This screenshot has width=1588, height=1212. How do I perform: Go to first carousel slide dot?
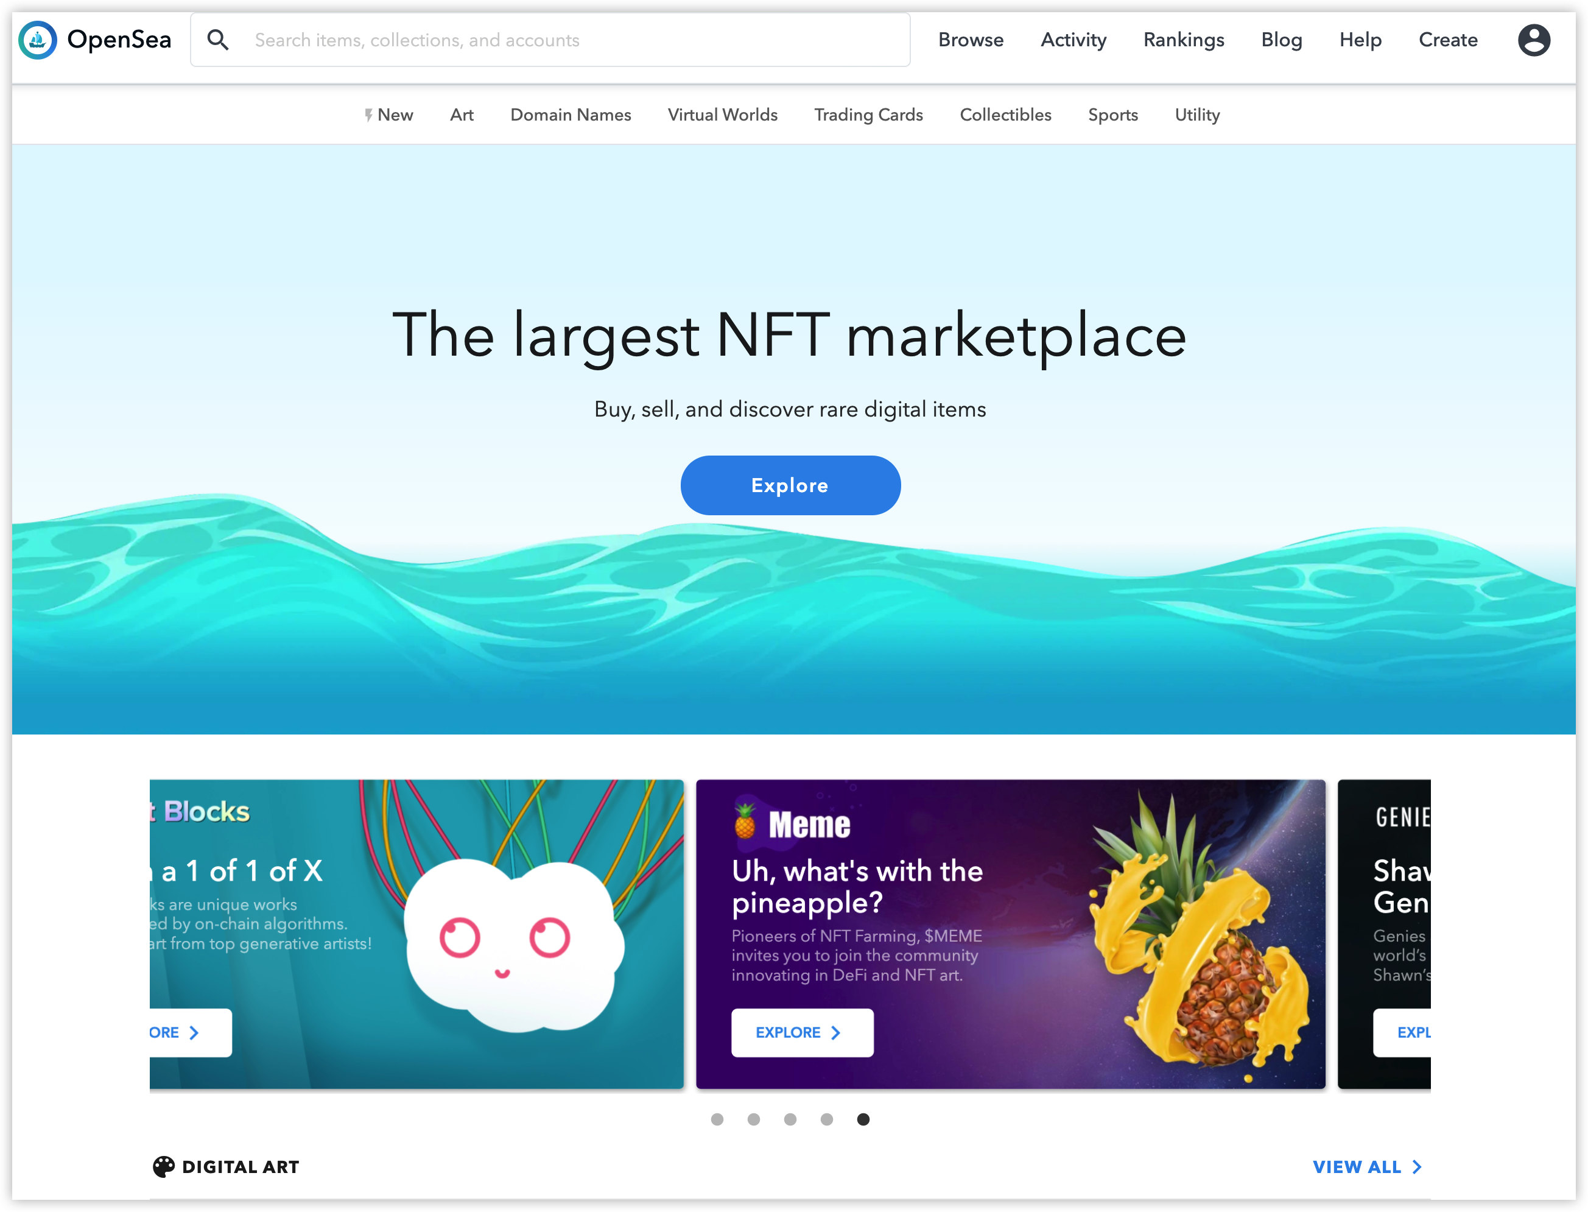point(717,1119)
